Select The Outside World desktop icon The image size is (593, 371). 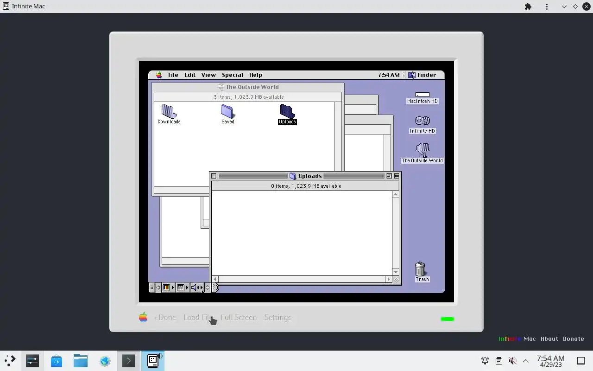point(422,150)
